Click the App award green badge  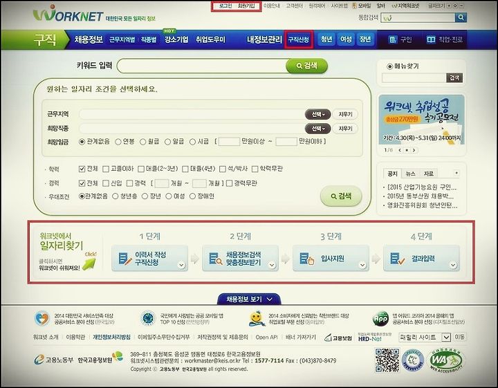pos(380,318)
